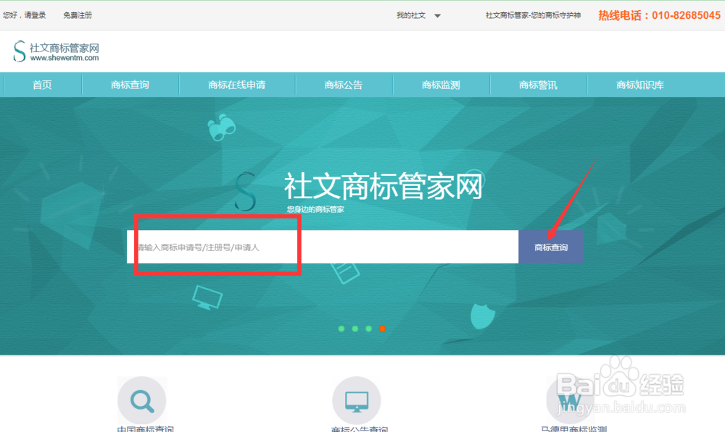The image size is (725, 432).
Task: Click the www.shewentm.com URL under the logo
Action: [65, 58]
